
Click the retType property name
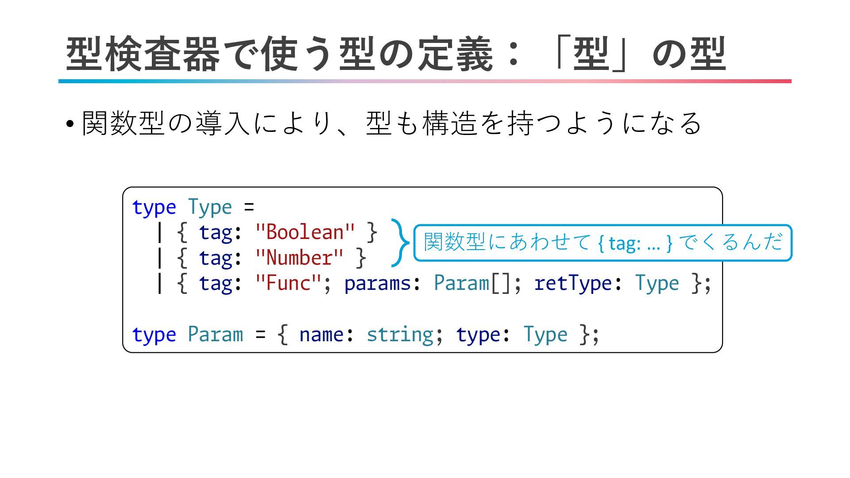point(572,283)
